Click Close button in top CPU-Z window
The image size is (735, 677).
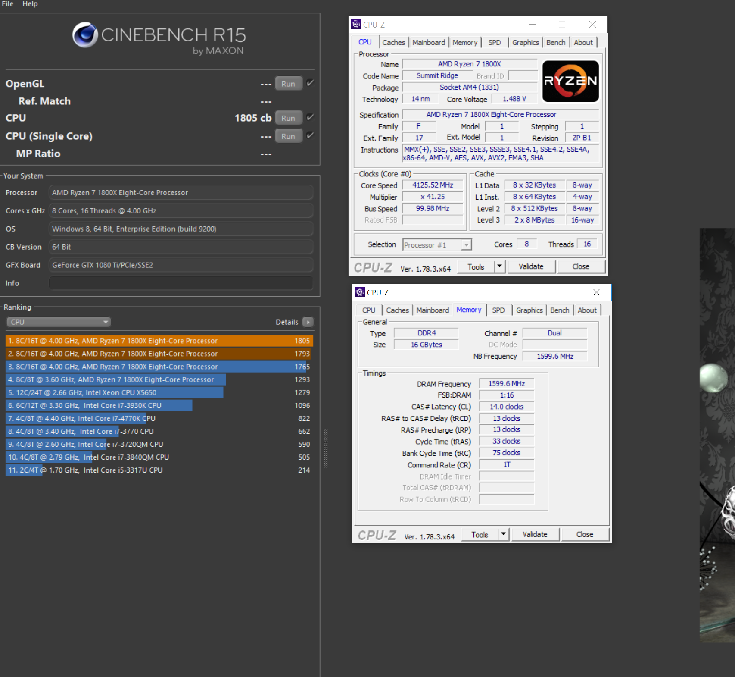tap(581, 266)
